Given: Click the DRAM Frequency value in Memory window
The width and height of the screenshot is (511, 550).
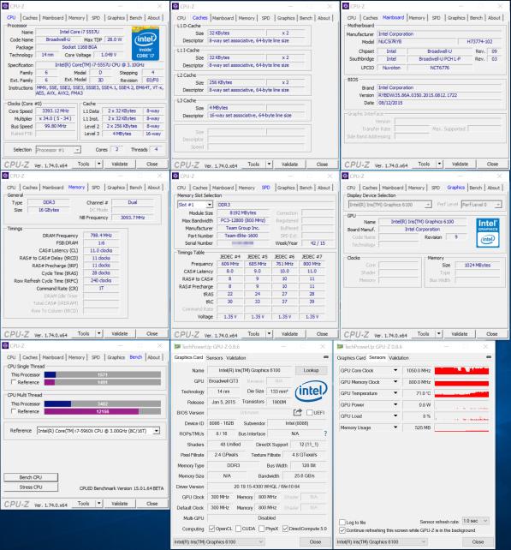Looking at the screenshot, I should click(101, 235).
